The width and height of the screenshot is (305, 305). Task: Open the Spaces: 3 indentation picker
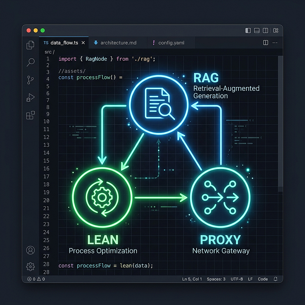[x=216, y=279]
